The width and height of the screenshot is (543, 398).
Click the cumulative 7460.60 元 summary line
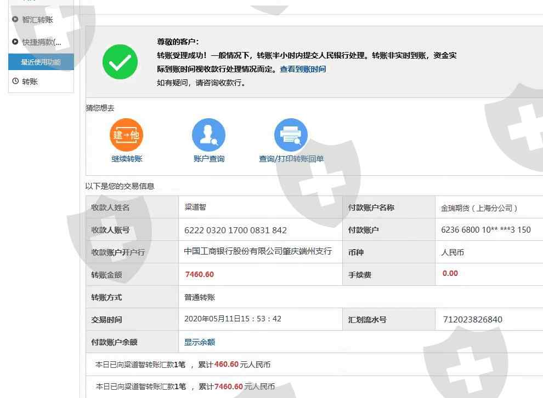(x=185, y=387)
